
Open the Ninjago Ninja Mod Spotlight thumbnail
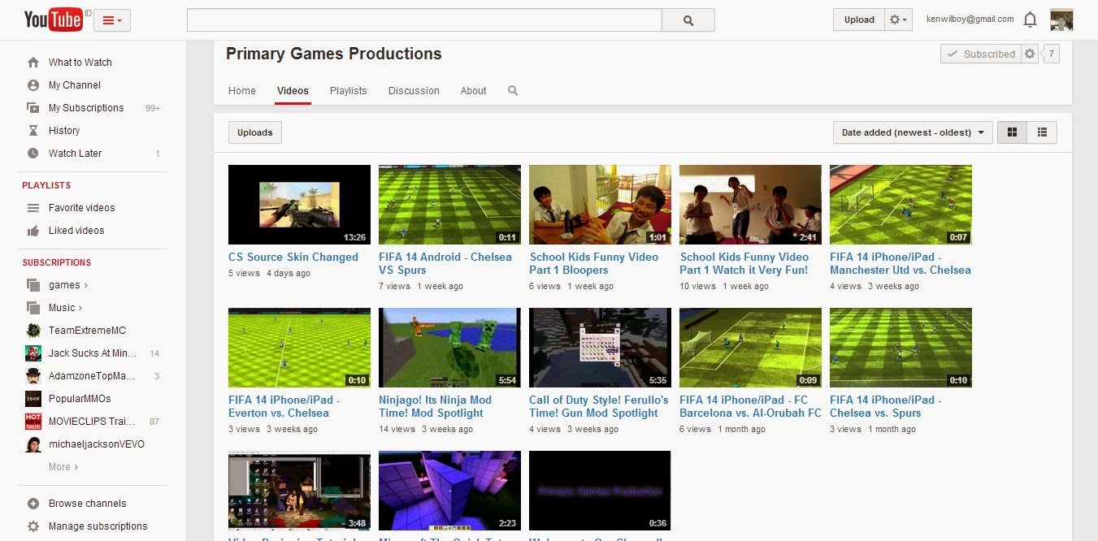[449, 348]
